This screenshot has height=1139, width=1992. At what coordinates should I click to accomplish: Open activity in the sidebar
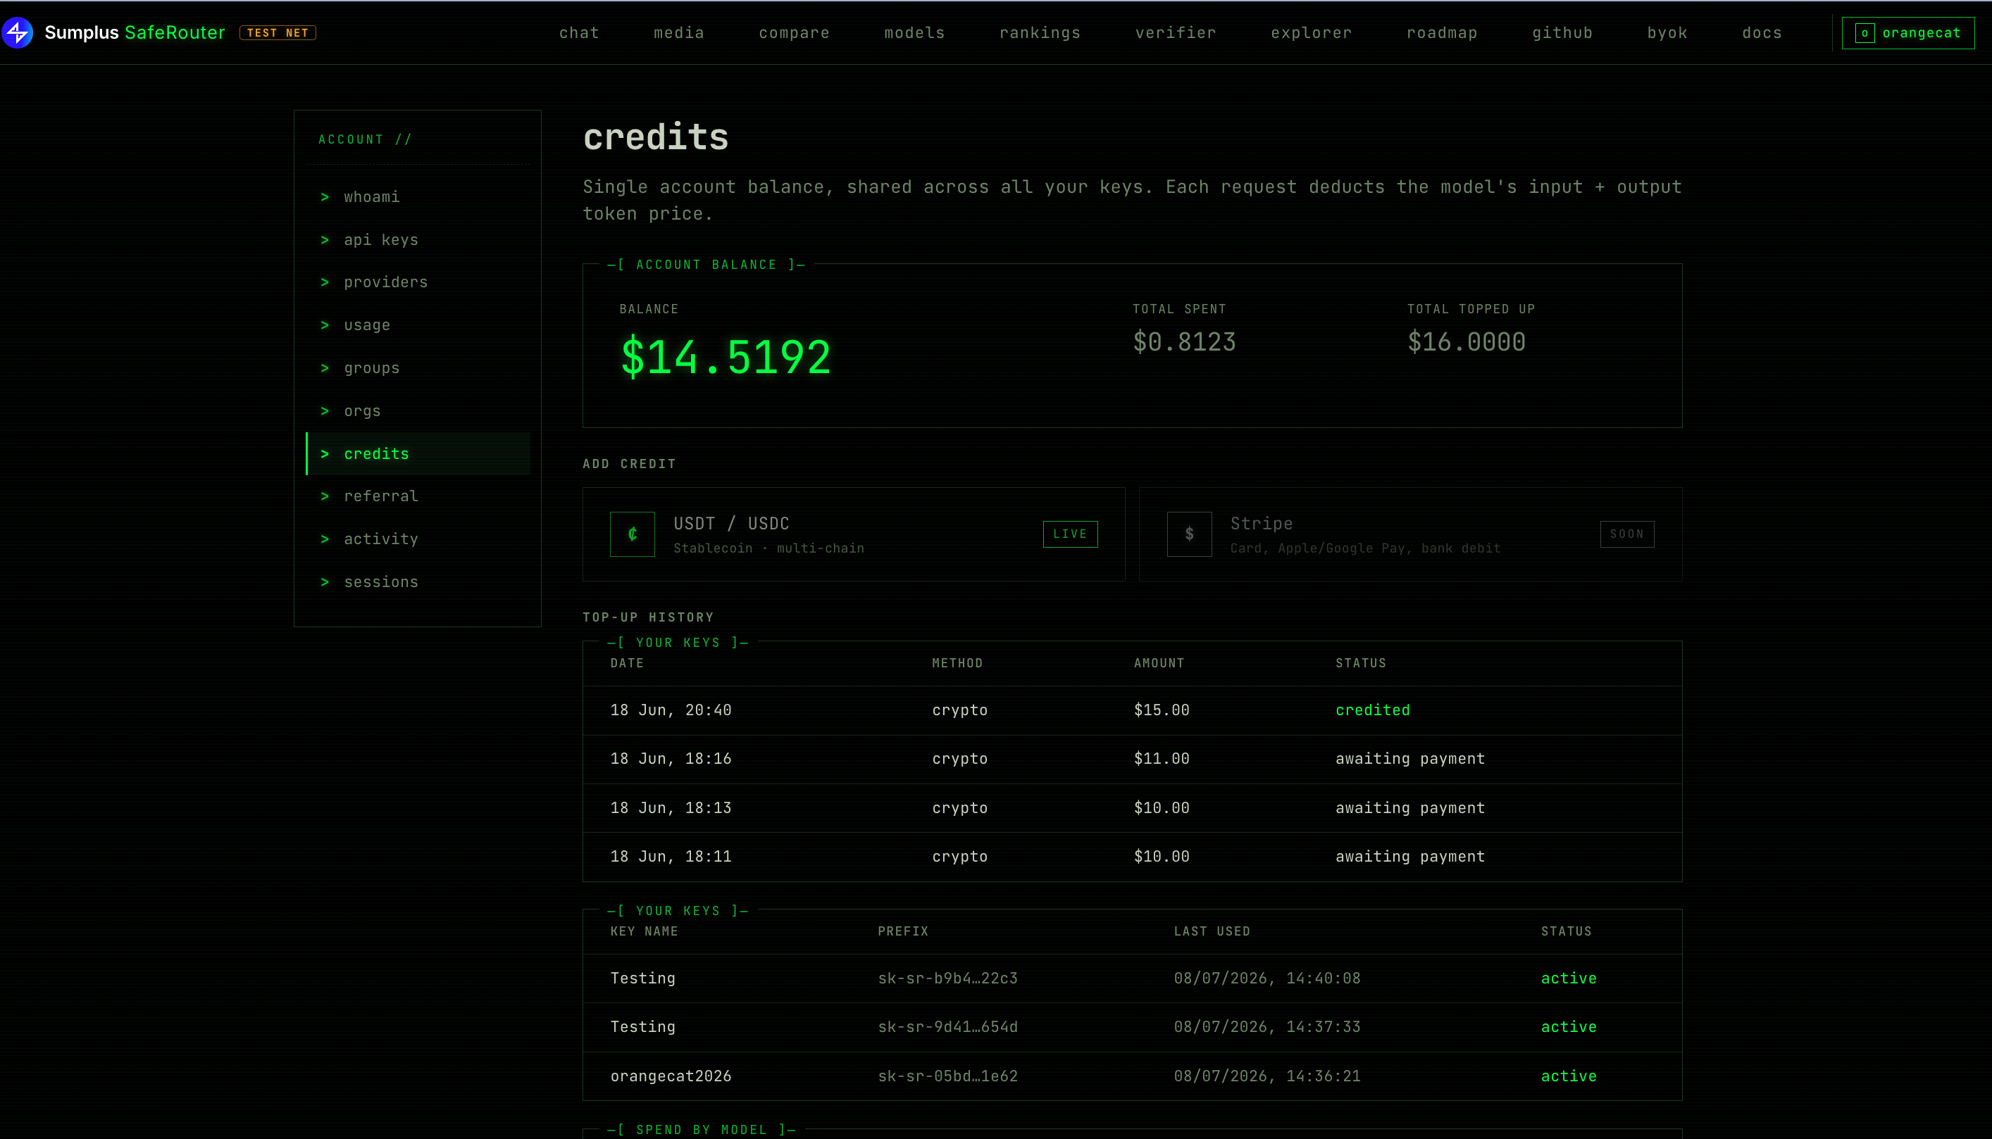tap(418, 540)
